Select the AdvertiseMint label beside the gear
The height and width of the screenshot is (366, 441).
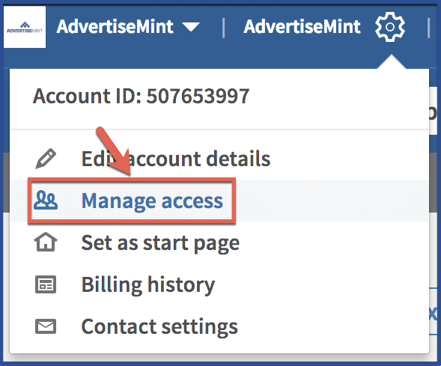[x=302, y=27]
